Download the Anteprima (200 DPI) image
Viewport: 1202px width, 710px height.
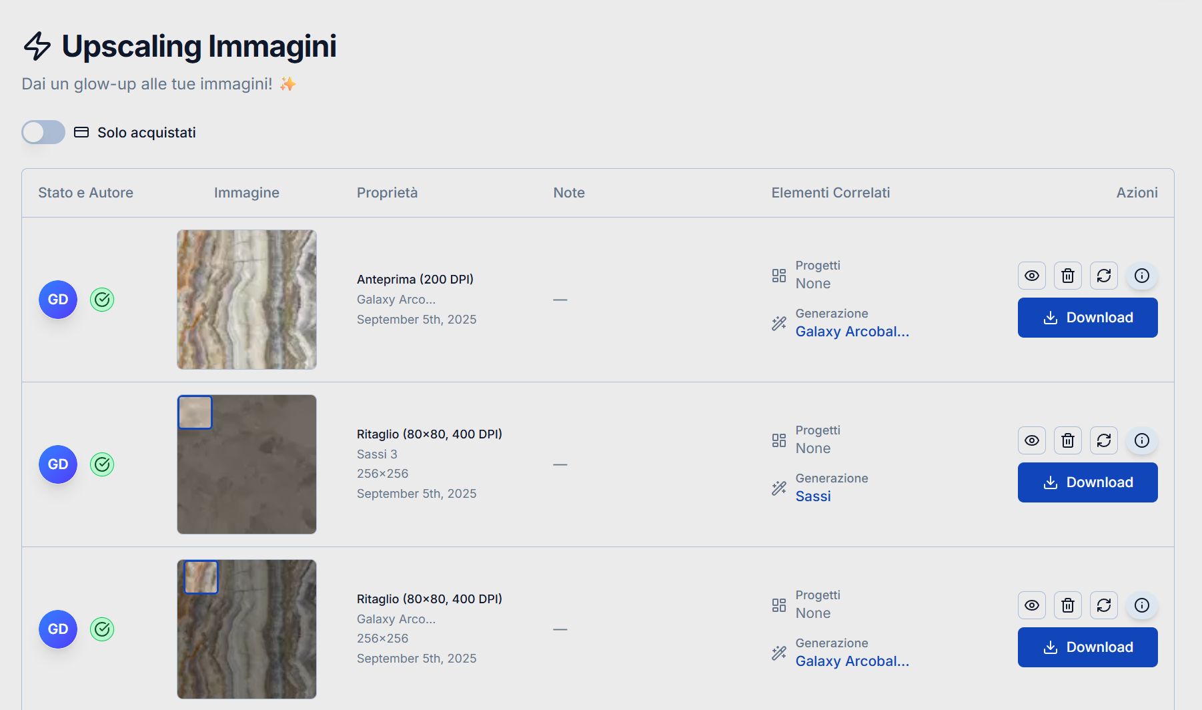click(1087, 317)
